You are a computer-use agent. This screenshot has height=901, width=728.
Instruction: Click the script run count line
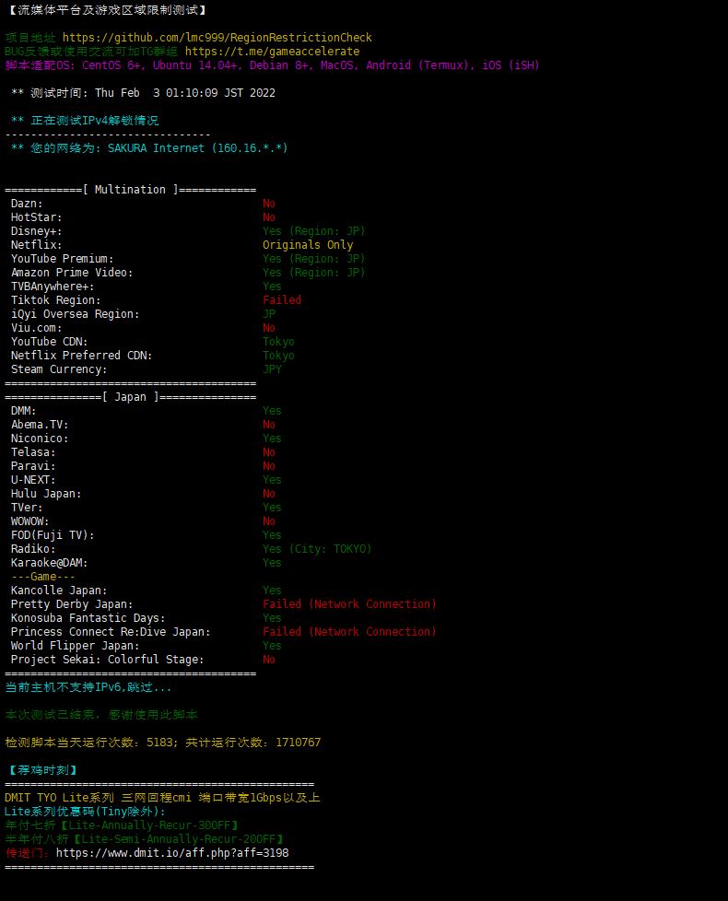162,743
